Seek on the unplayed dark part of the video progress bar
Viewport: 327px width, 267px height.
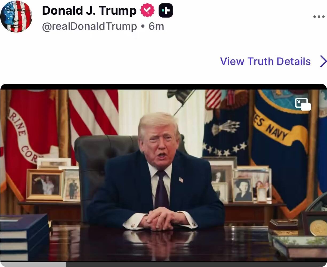[x=196, y=264]
